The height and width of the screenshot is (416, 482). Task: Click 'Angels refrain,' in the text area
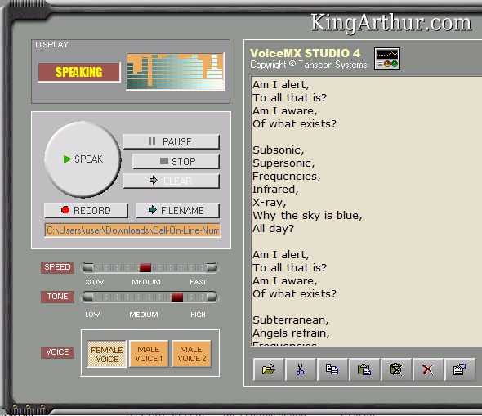(x=291, y=333)
